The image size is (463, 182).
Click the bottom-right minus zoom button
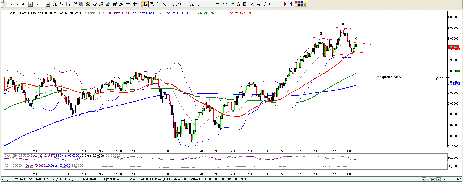pyautogui.click(x=454, y=179)
